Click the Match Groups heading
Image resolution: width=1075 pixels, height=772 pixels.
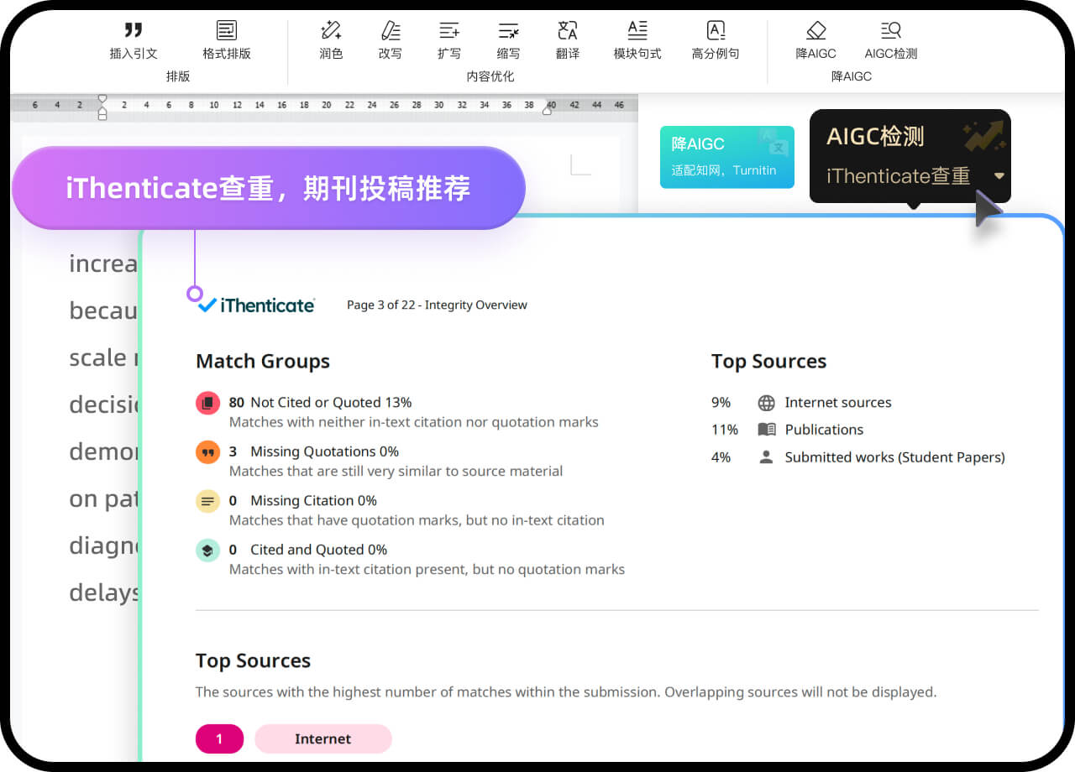coord(263,361)
